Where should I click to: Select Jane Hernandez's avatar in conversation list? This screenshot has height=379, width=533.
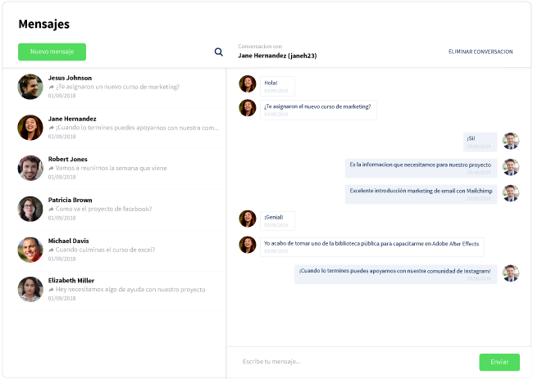pos(30,128)
